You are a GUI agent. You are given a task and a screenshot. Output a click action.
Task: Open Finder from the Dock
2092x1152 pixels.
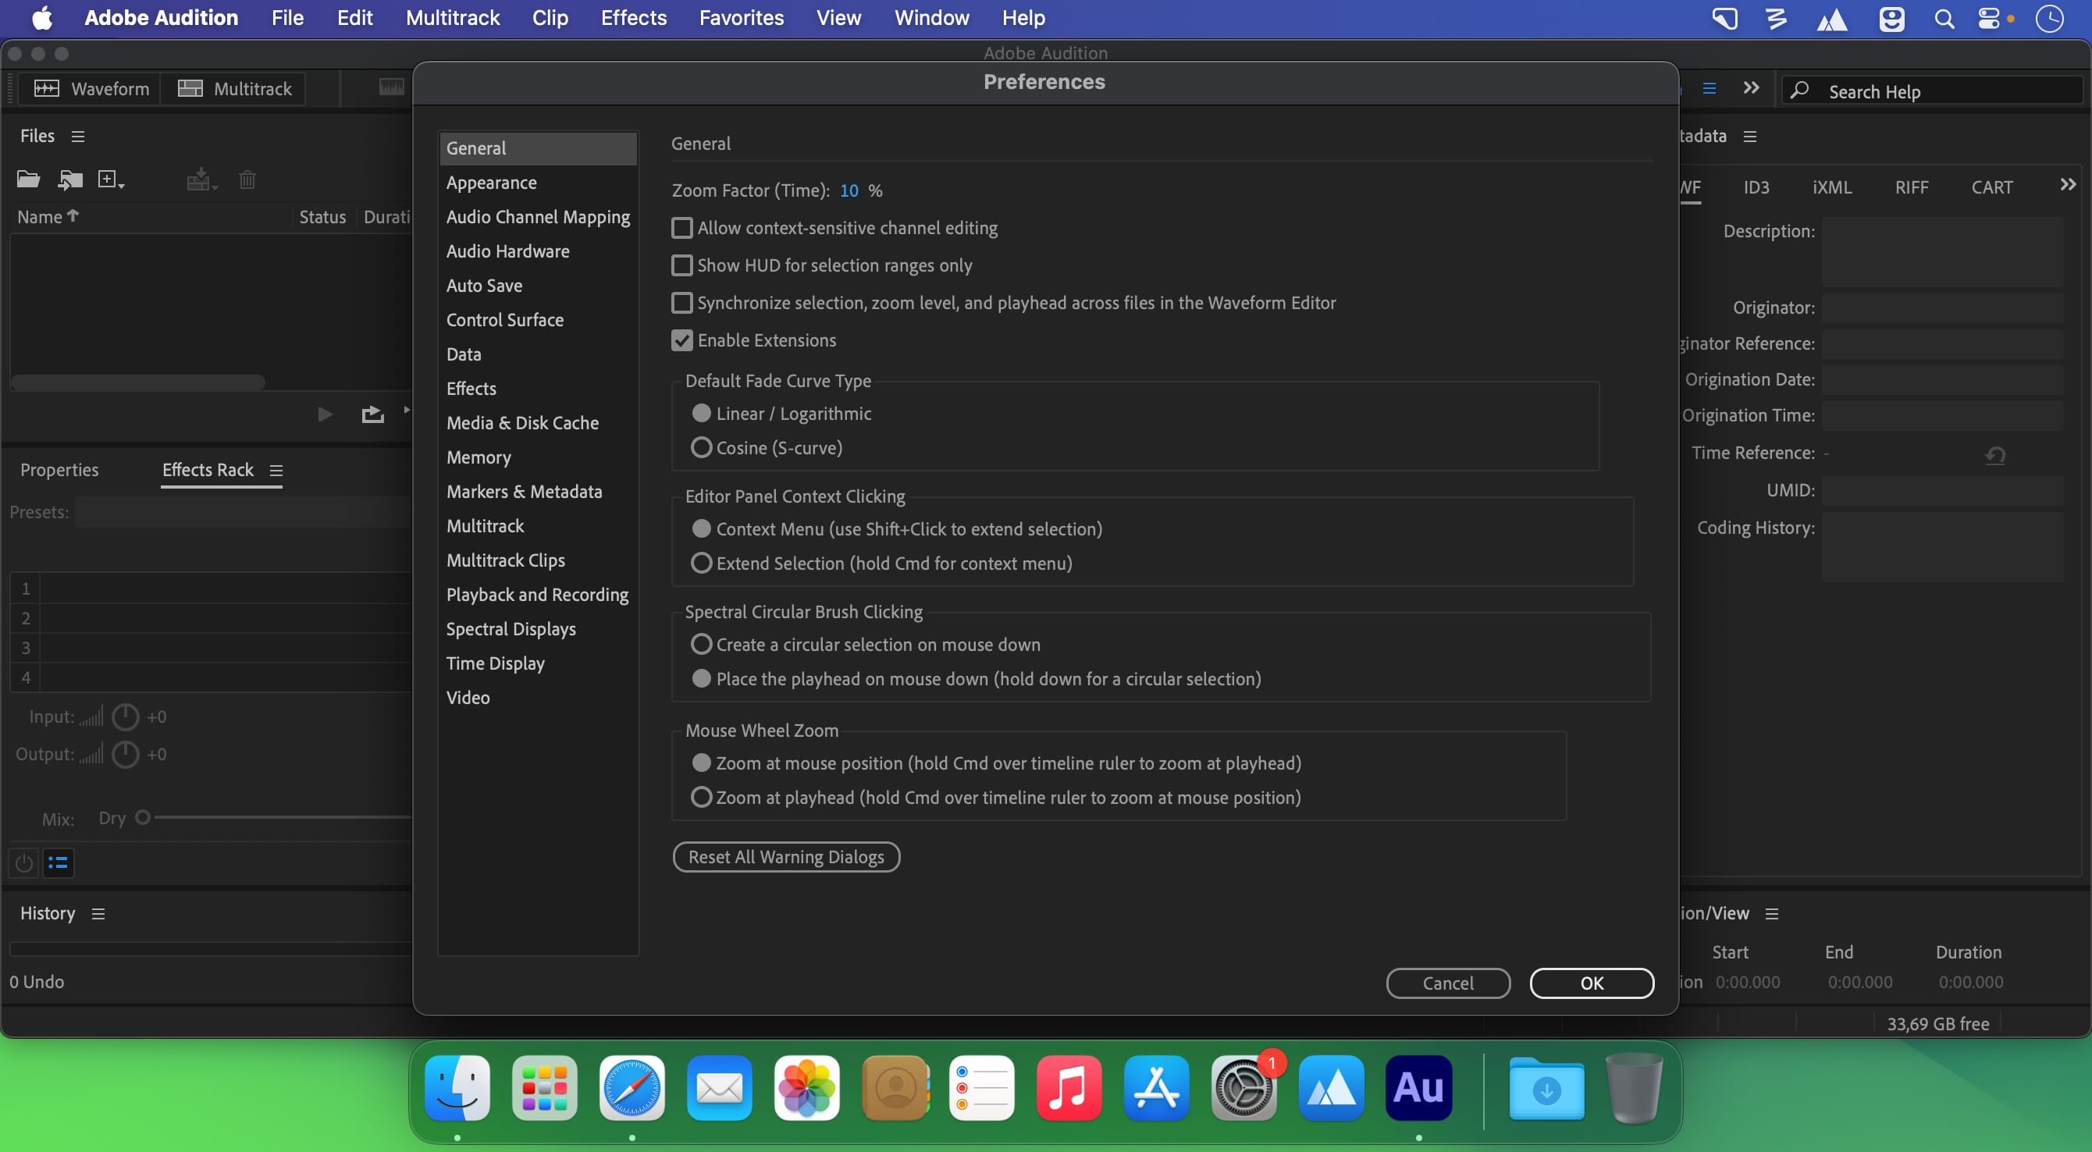point(457,1088)
